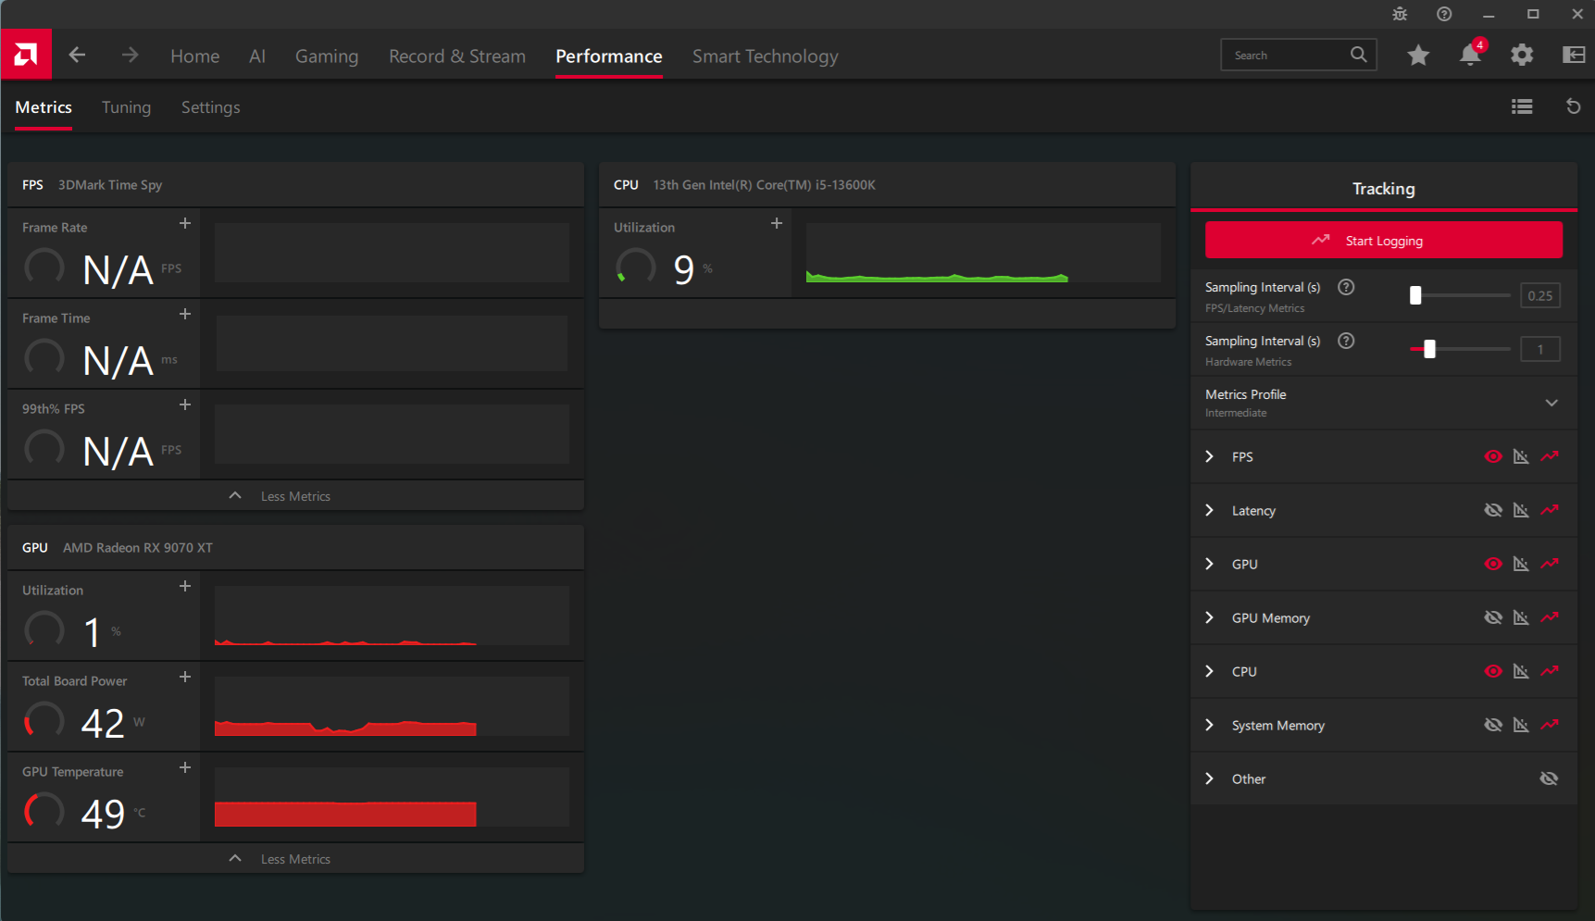This screenshot has height=921, width=1595.
Task: Hide CPU metrics with eye icon
Action: pos(1493,671)
